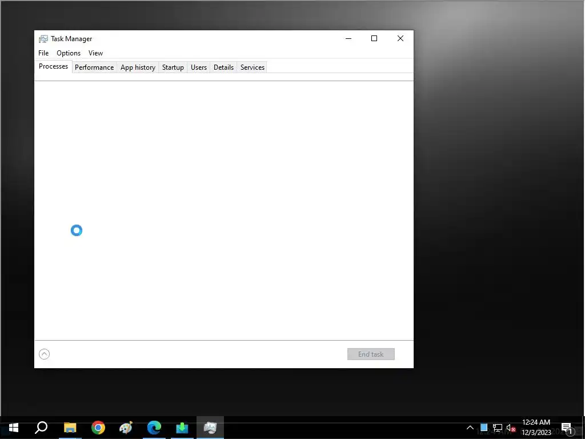This screenshot has width=585, height=439.
Task: Show hidden system tray icons
Action: [x=470, y=428]
